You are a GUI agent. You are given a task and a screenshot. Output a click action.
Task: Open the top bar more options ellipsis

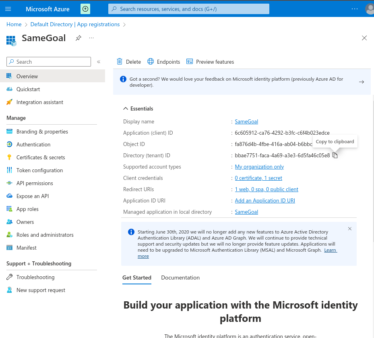click(x=355, y=9)
